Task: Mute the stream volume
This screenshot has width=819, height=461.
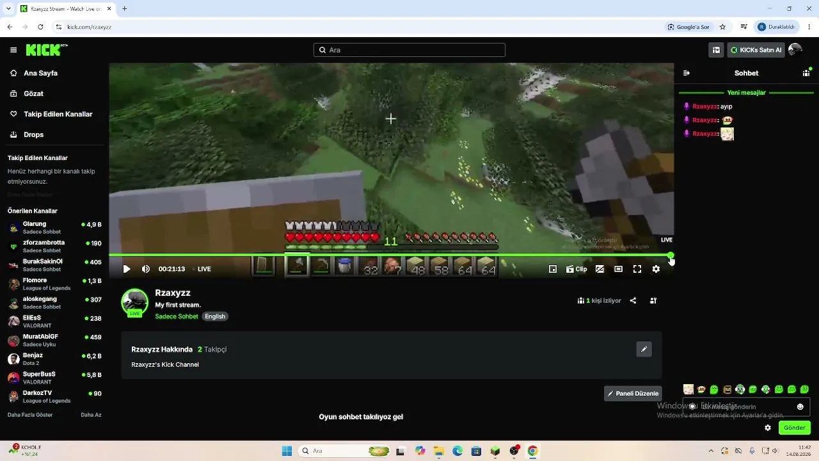Action: coord(146,269)
